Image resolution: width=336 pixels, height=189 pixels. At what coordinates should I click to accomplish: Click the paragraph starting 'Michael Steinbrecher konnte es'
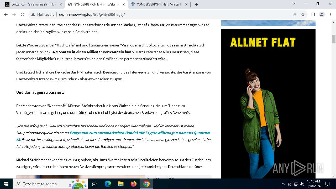tap(113, 163)
